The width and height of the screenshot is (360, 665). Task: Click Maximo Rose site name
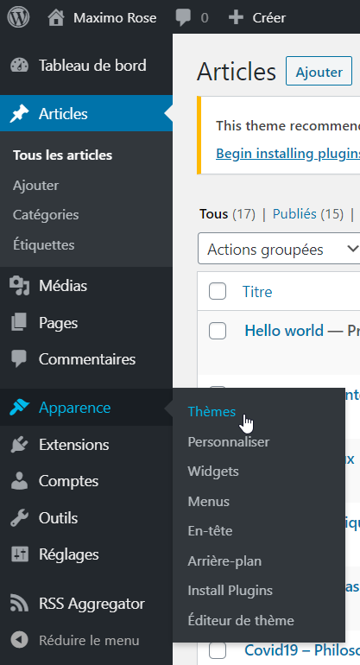click(x=115, y=18)
